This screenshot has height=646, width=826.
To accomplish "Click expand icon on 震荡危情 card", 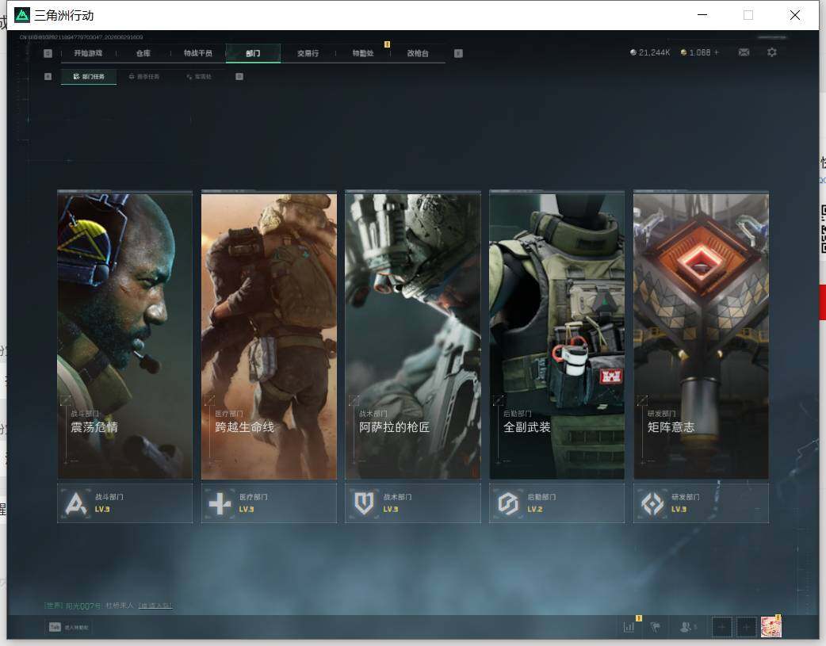I will coord(66,400).
